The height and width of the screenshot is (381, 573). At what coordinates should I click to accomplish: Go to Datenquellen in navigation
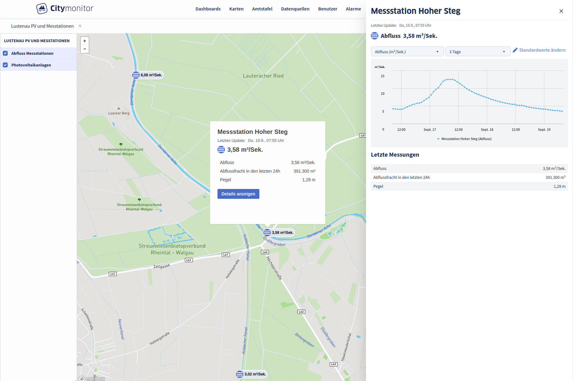295,9
